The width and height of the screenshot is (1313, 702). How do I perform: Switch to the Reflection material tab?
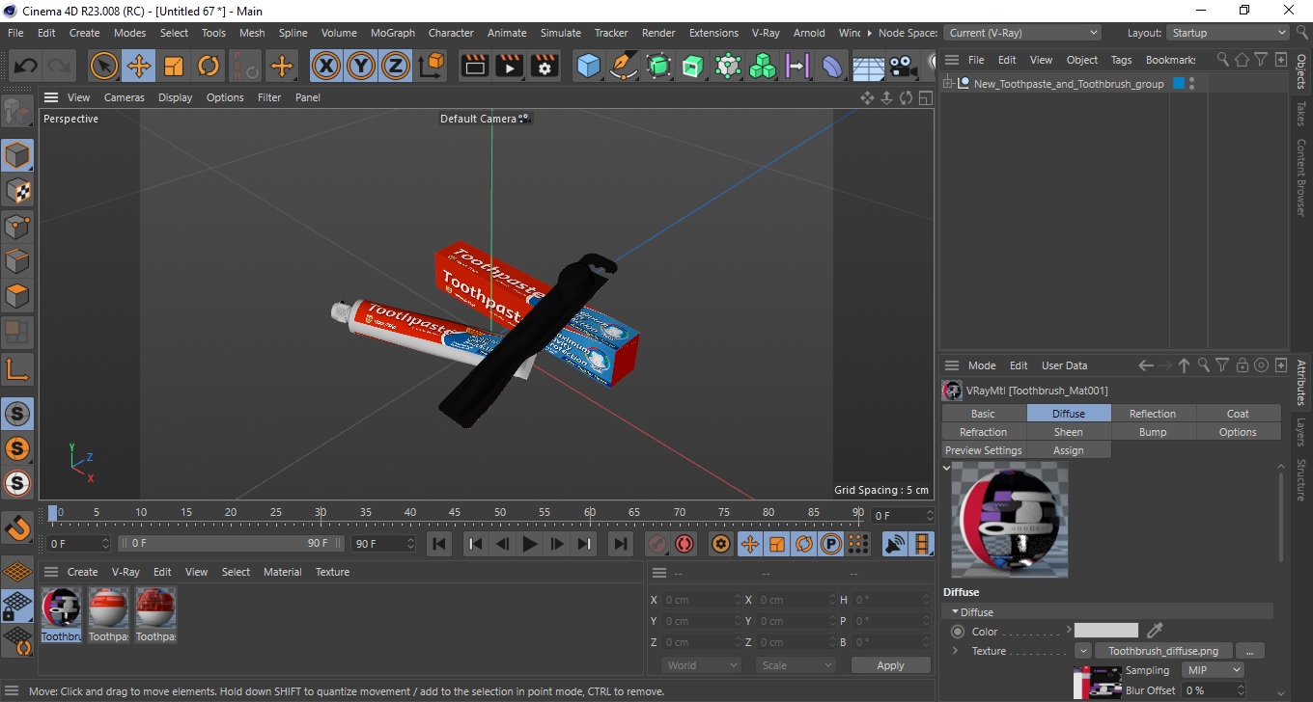click(x=1153, y=414)
